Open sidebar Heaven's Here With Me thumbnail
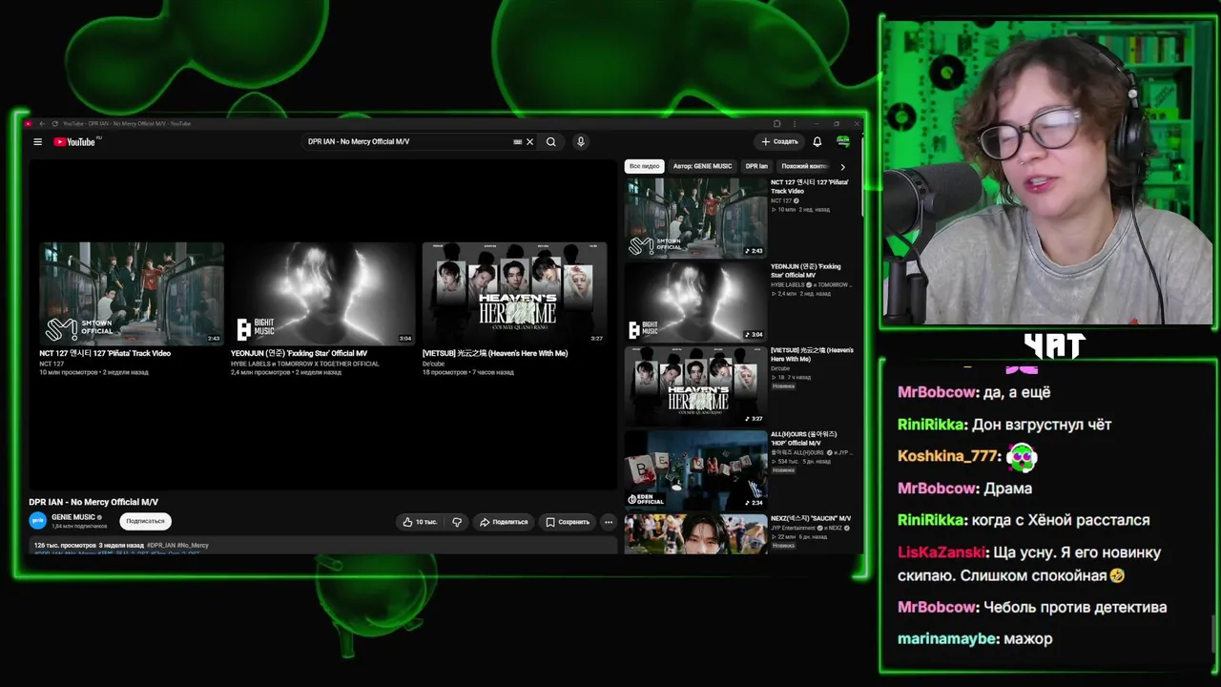Image resolution: width=1221 pixels, height=687 pixels. (x=695, y=385)
